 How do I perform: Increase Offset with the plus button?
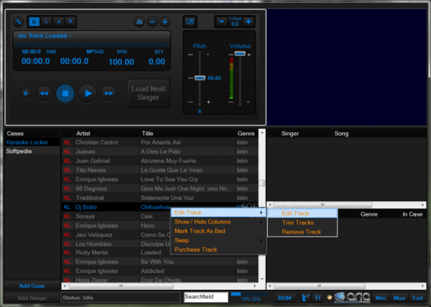tap(249, 22)
